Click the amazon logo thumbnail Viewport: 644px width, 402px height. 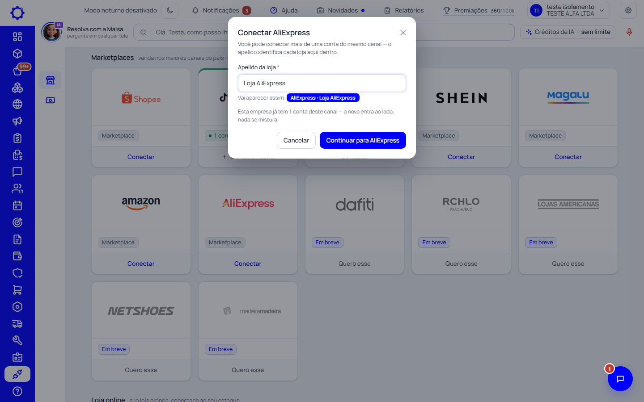(x=141, y=203)
